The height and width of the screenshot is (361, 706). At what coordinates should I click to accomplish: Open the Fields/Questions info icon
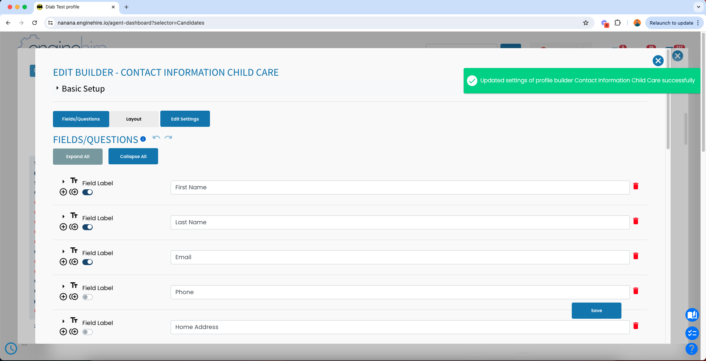pyautogui.click(x=143, y=139)
